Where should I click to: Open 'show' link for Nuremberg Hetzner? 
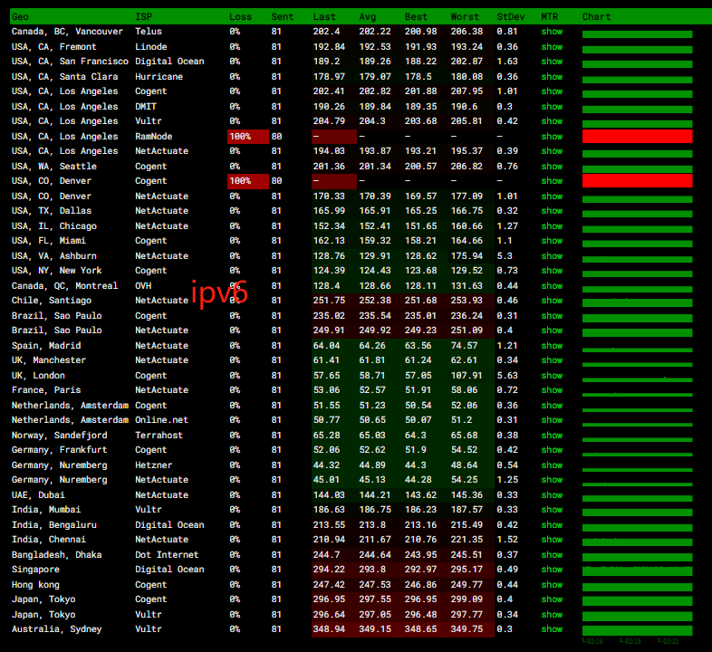pos(552,465)
